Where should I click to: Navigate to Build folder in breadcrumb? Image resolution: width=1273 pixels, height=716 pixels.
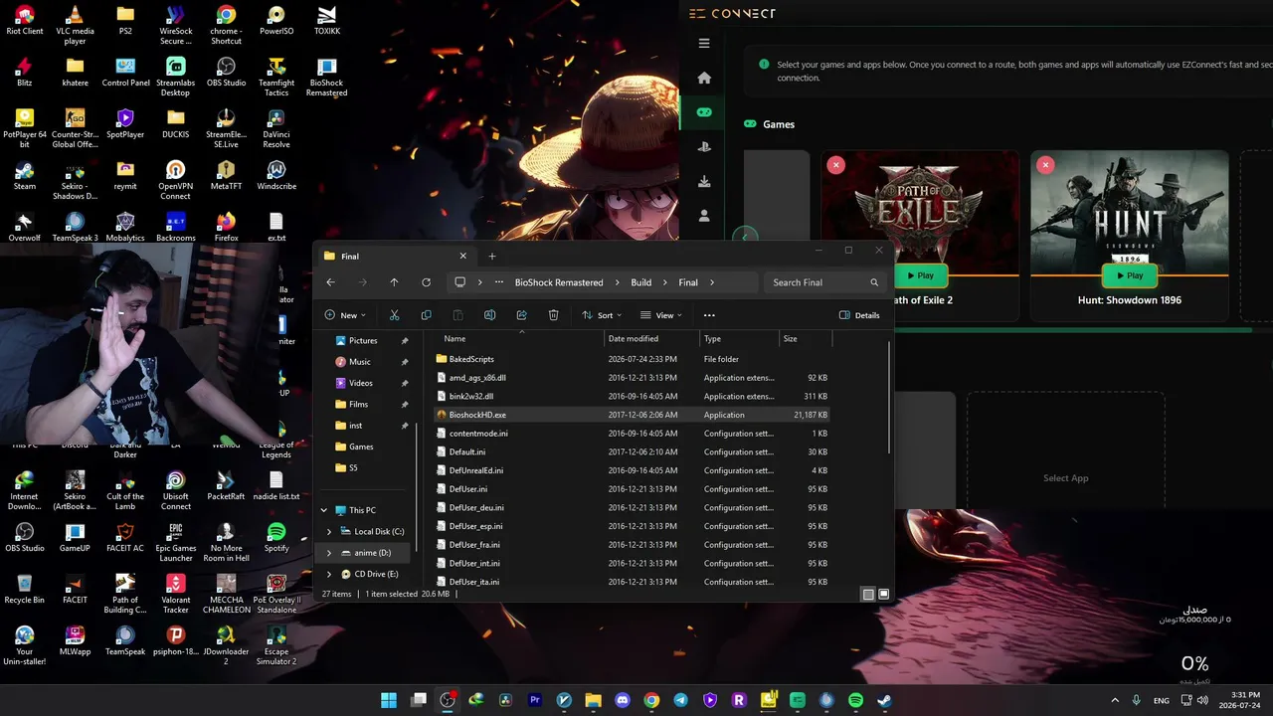click(x=641, y=282)
